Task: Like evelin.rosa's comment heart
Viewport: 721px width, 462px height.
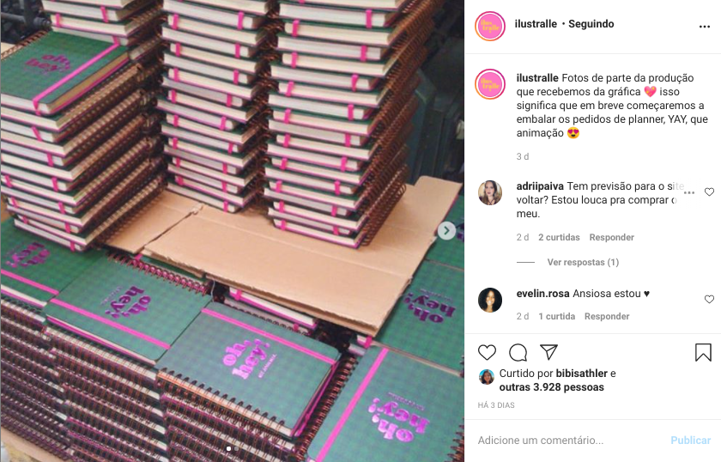Action: [710, 300]
